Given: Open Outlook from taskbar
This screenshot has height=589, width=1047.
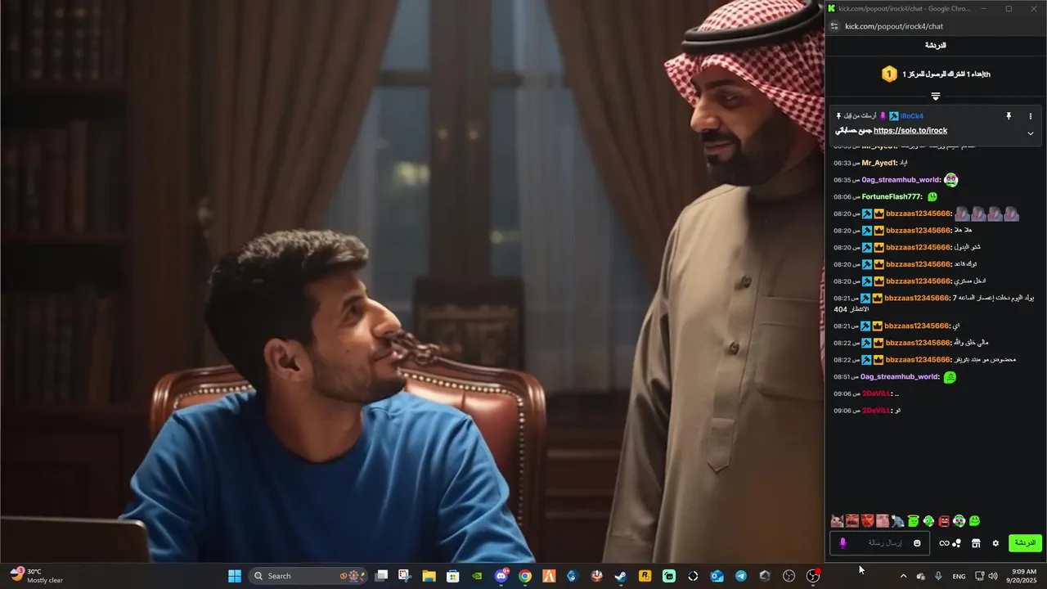Looking at the screenshot, I should tap(717, 576).
